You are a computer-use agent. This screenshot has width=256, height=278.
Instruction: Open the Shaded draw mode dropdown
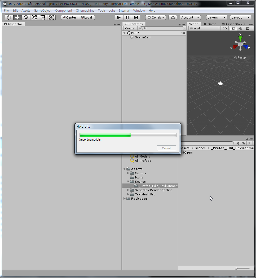pos(205,28)
